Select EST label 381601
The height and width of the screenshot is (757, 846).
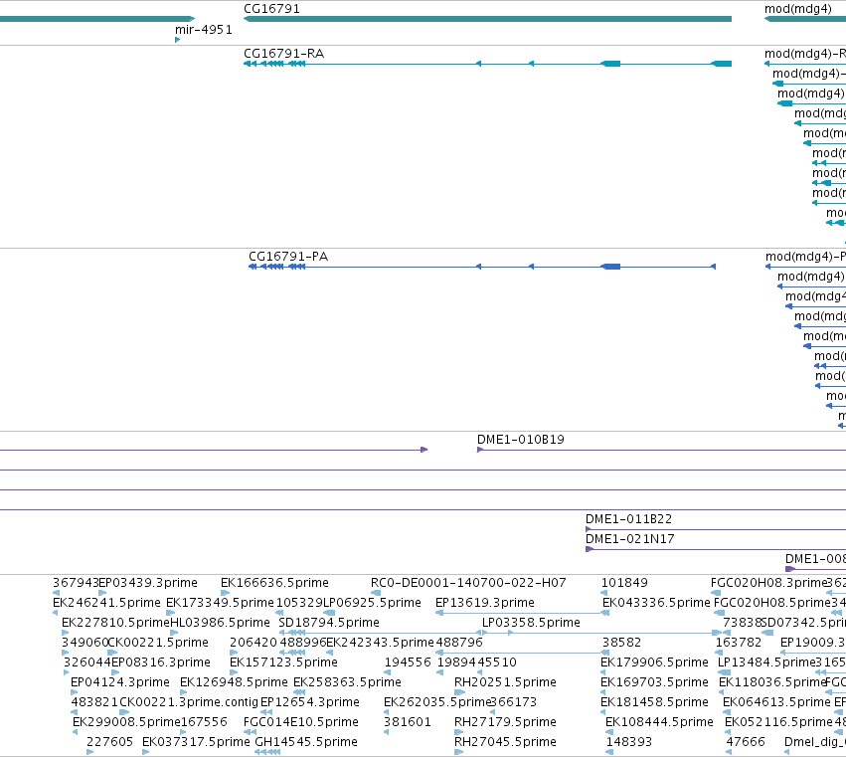tap(408, 722)
